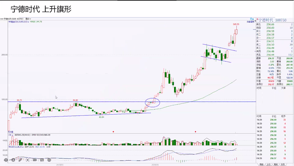Switch to the 明细 tab
Image resolution: width=294 pixels, height=166 pixels.
(262, 164)
